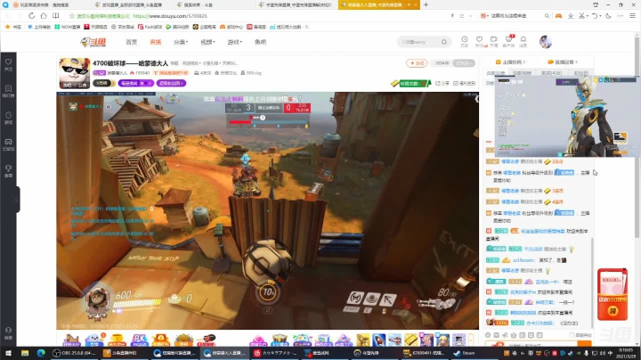Click the trophy icon in left sidebar

coord(8,170)
